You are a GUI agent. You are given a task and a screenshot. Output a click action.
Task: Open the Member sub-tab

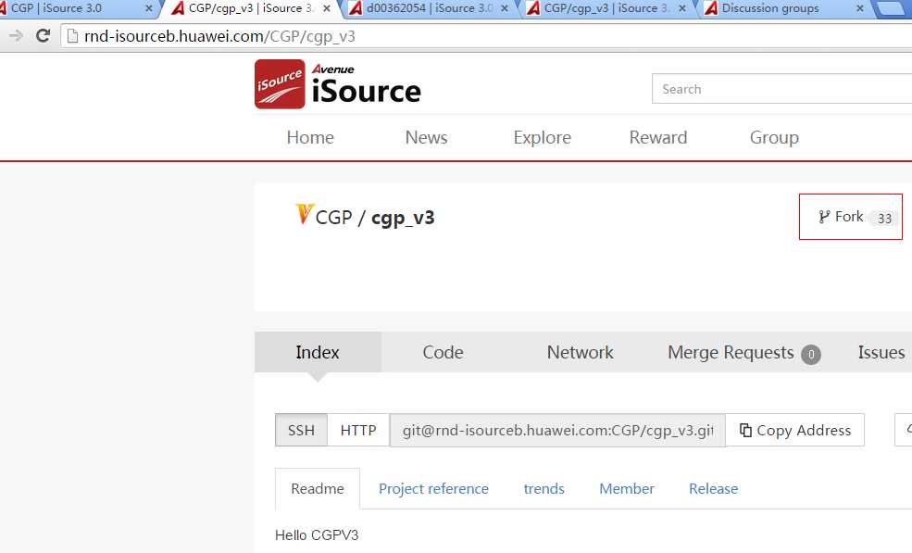click(x=627, y=488)
